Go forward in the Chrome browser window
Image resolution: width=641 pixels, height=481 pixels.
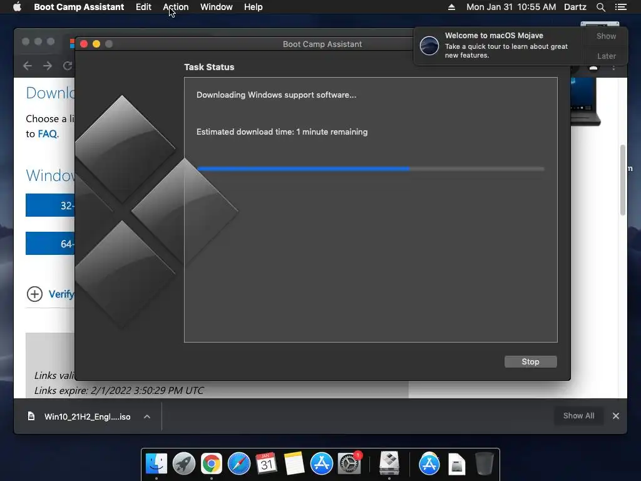click(48, 66)
